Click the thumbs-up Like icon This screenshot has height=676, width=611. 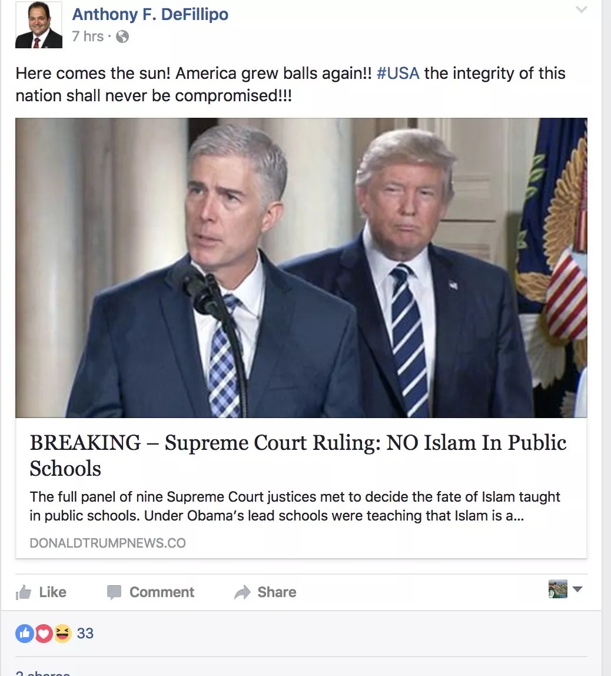point(24,592)
